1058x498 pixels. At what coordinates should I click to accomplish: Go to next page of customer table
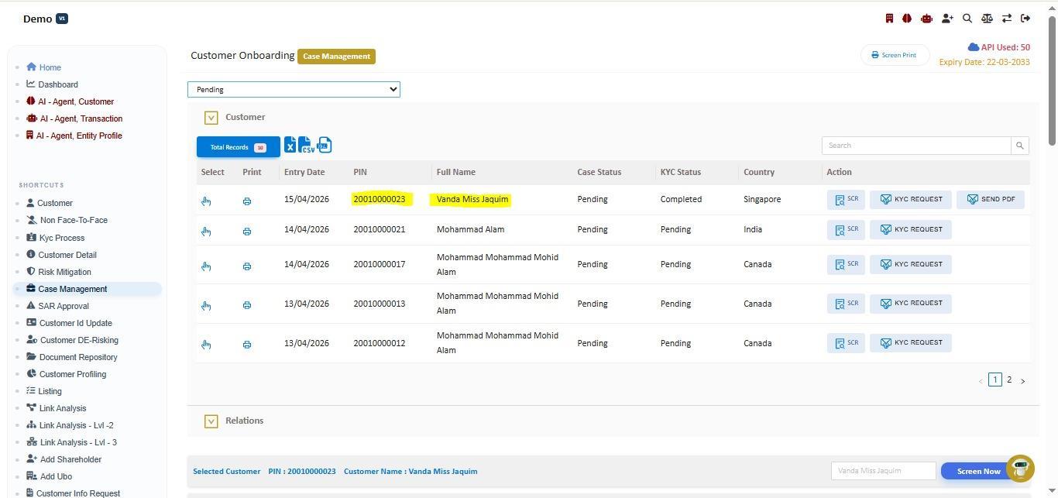[1022, 380]
